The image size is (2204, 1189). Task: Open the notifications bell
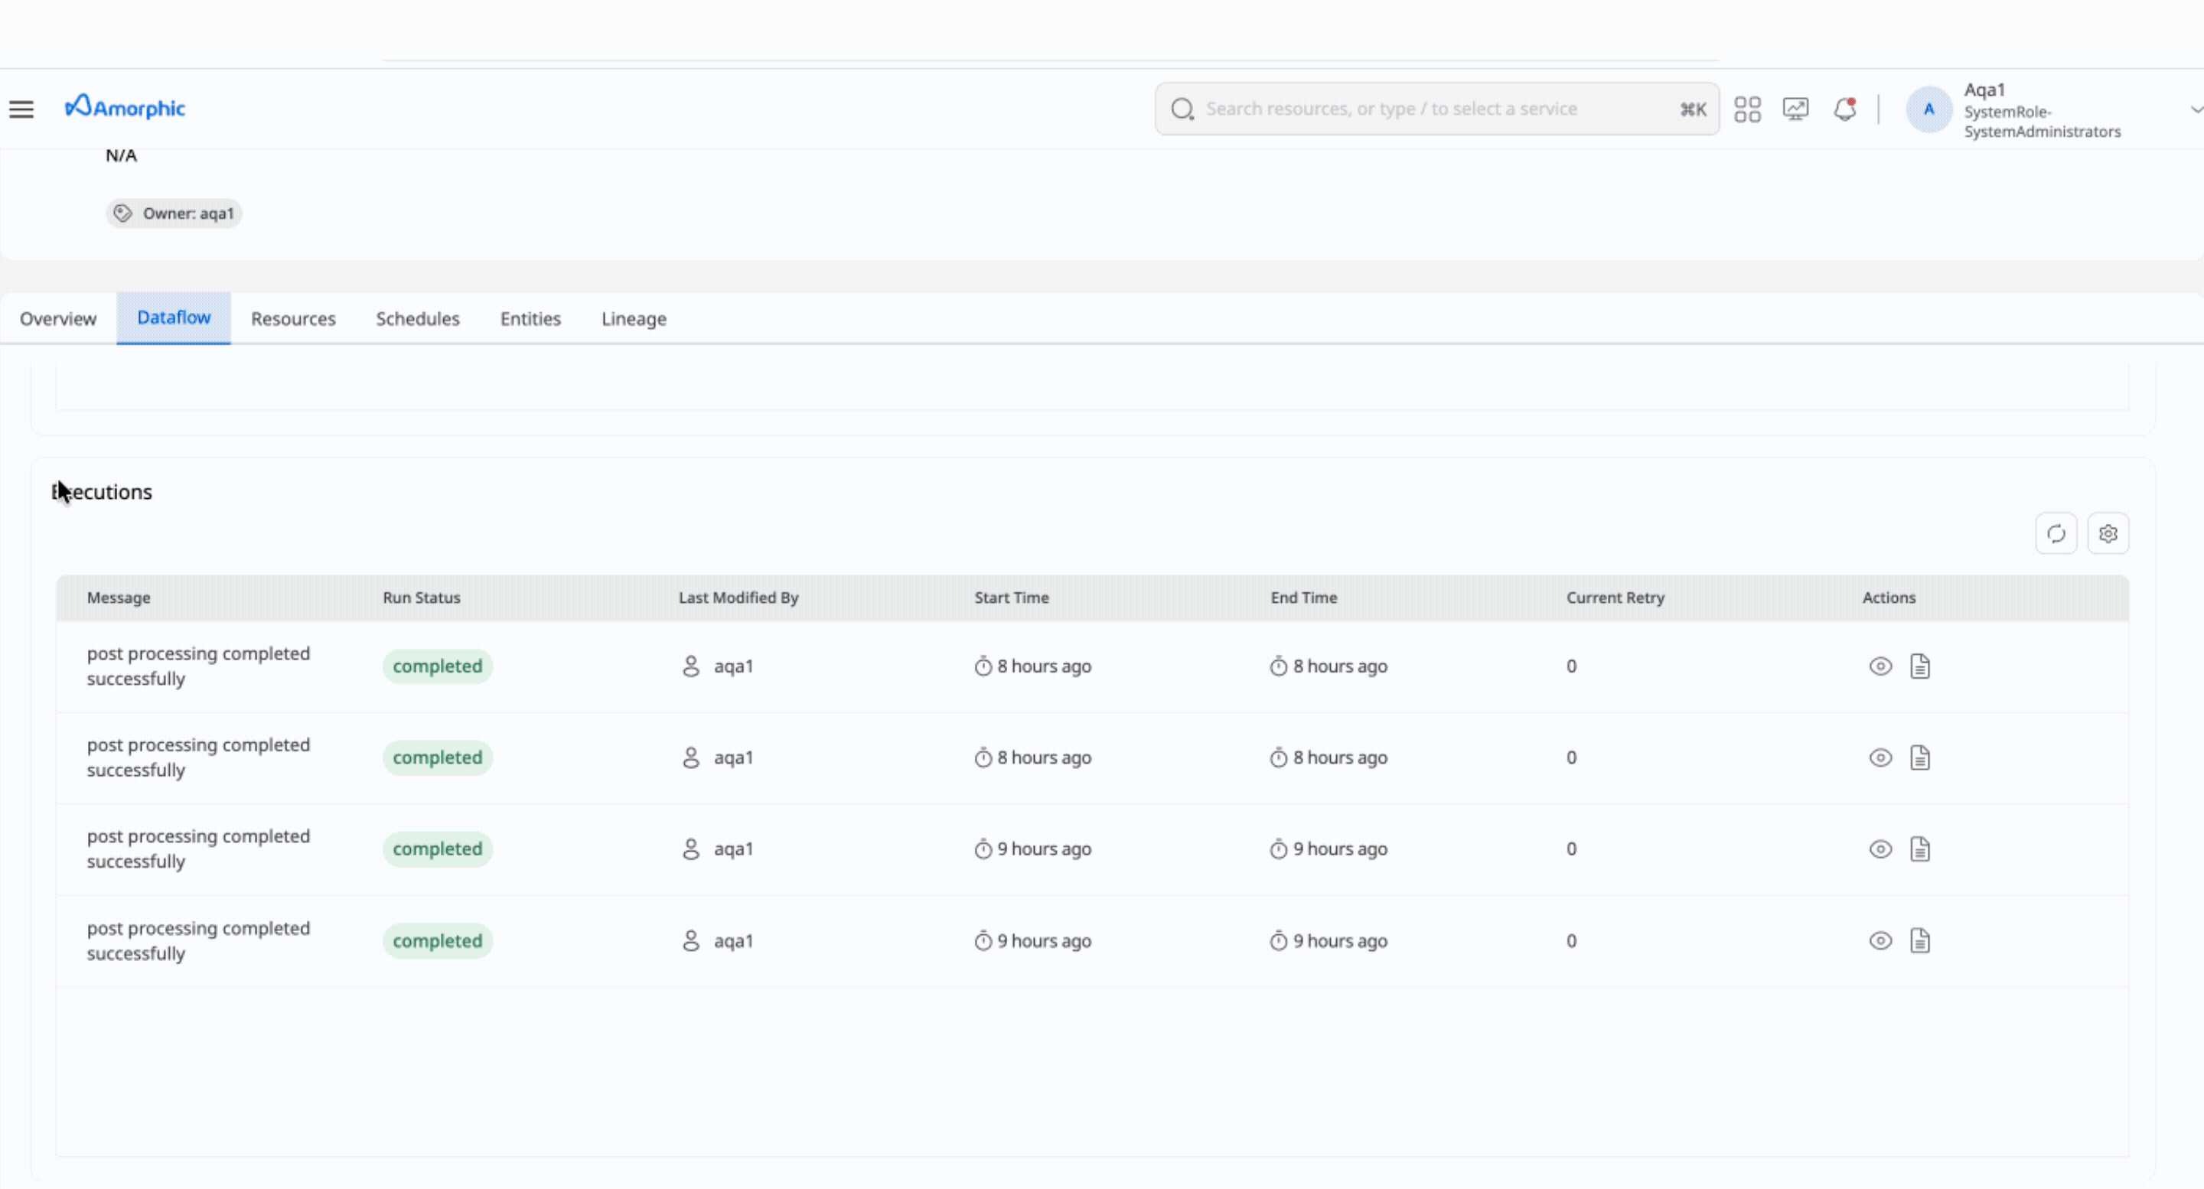point(1844,109)
